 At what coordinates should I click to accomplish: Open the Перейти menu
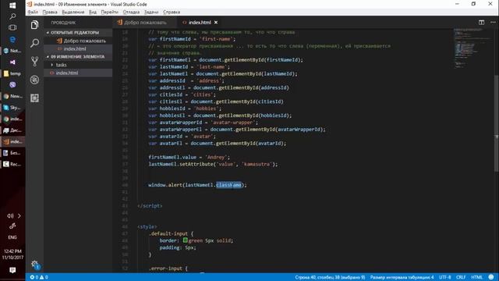coord(109,12)
